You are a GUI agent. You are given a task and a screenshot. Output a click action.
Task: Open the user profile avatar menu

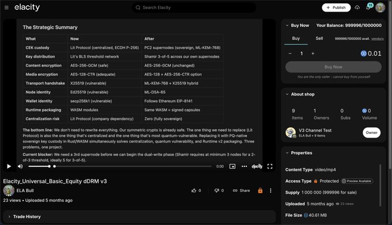click(x=380, y=7)
